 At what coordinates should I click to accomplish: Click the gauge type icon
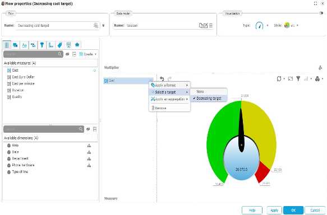click(259, 25)
